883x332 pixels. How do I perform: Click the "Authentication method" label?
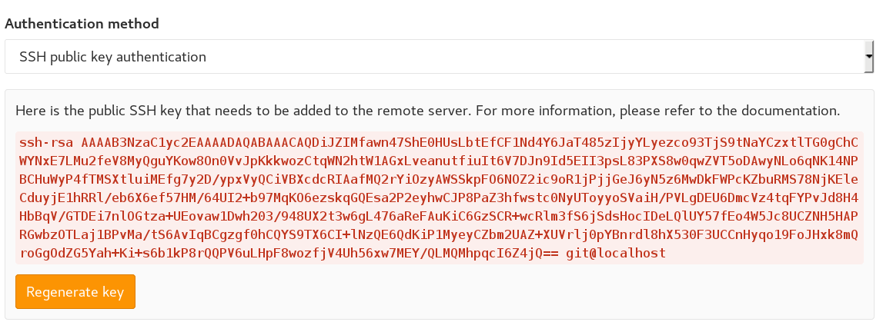coord(82,23)
